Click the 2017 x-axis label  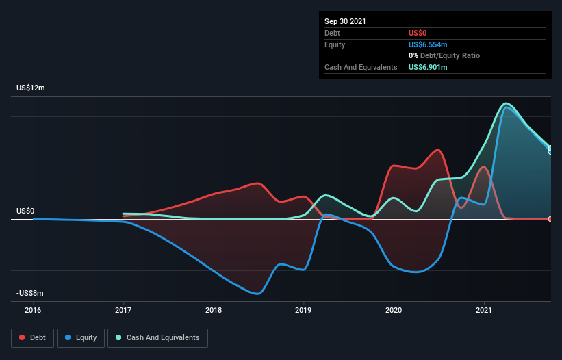[x=123, y=310]
